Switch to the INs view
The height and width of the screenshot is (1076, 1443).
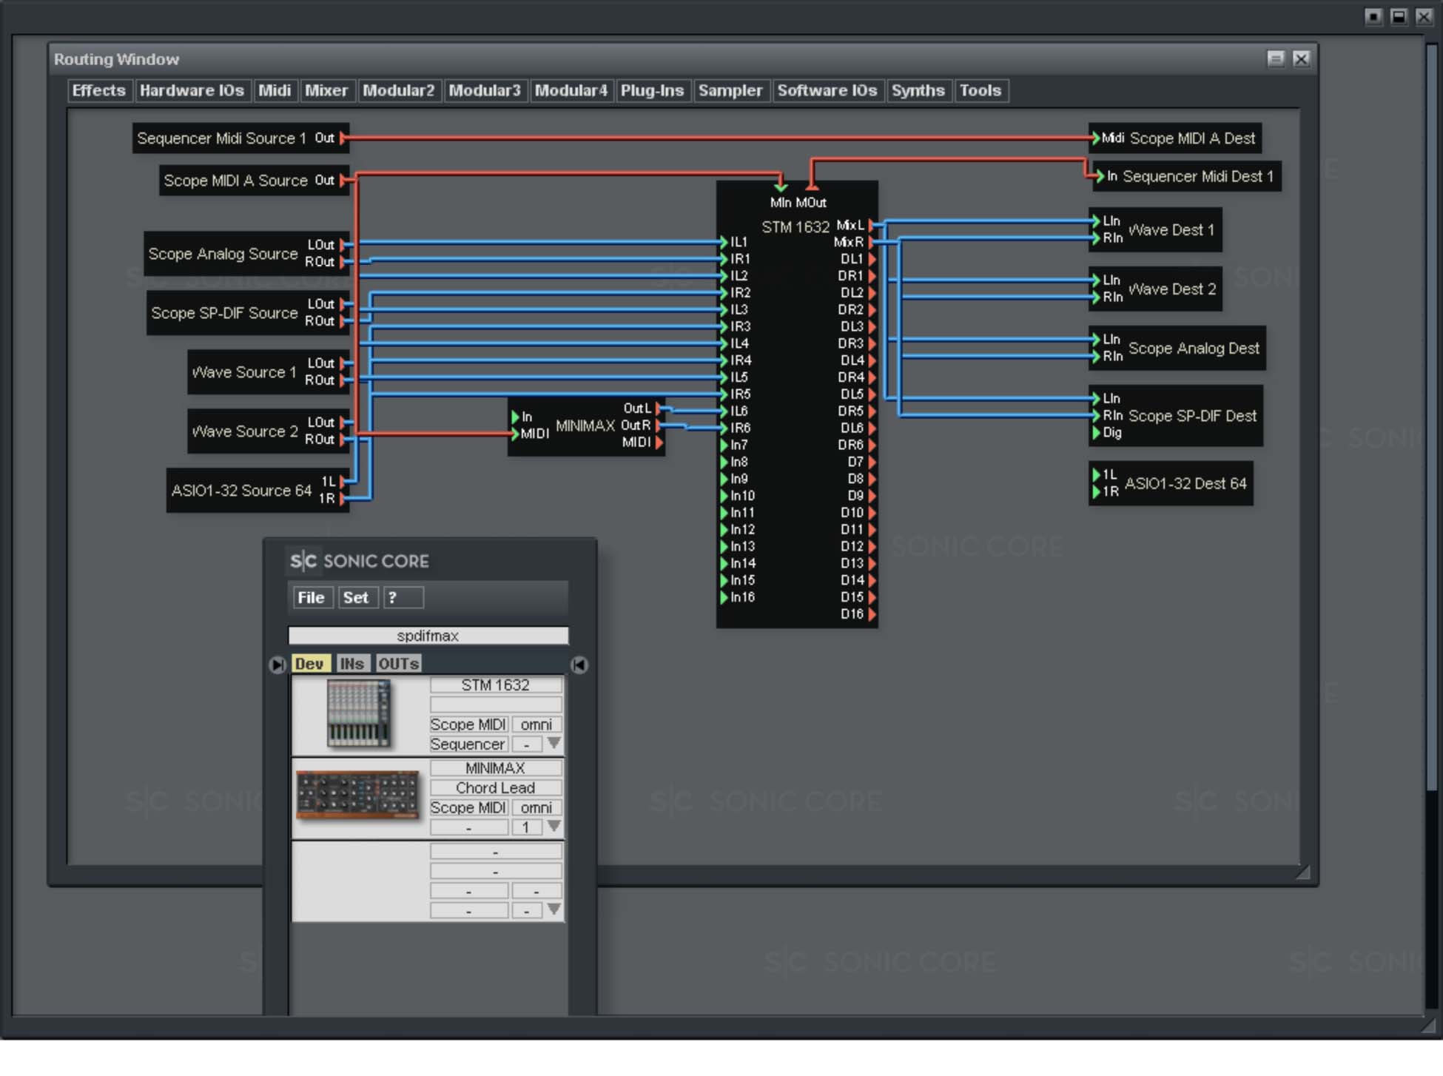point(352,663)
